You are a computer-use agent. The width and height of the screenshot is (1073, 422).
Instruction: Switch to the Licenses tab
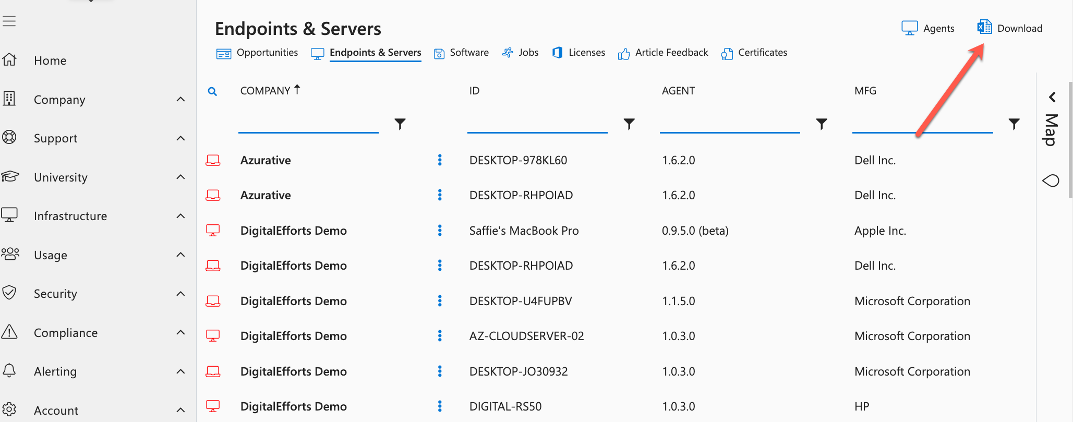tap(578, 53)
